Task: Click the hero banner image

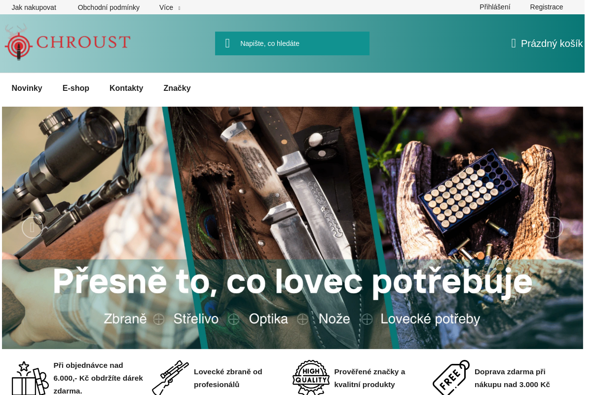Action: tap(293, 228)
